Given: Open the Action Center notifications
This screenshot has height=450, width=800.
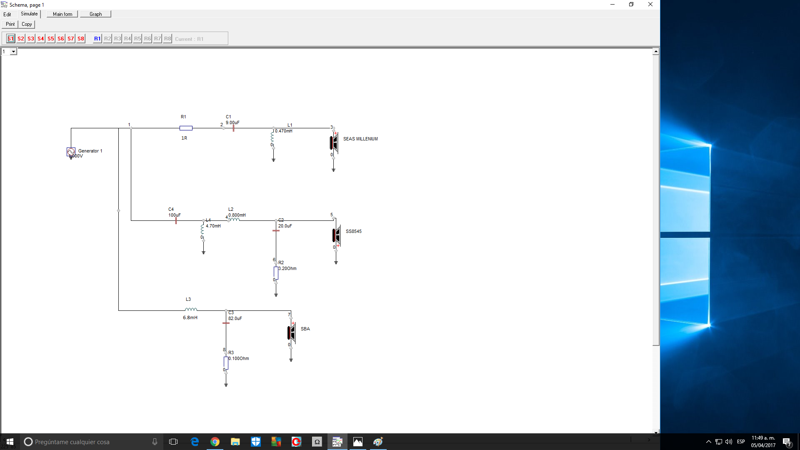Looking at the screenshot, I should click(x=787, y=442).
